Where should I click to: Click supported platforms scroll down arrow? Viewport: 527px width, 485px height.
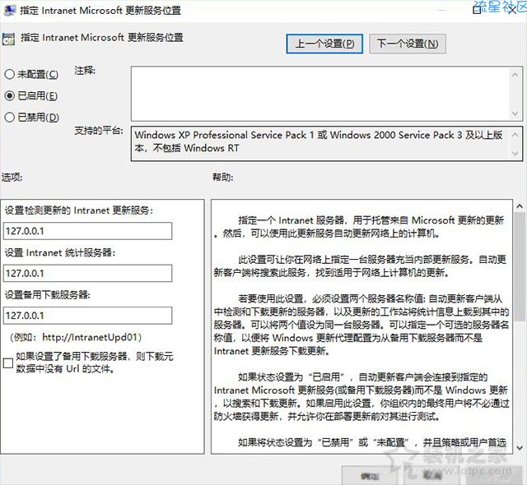pos(515,153)
